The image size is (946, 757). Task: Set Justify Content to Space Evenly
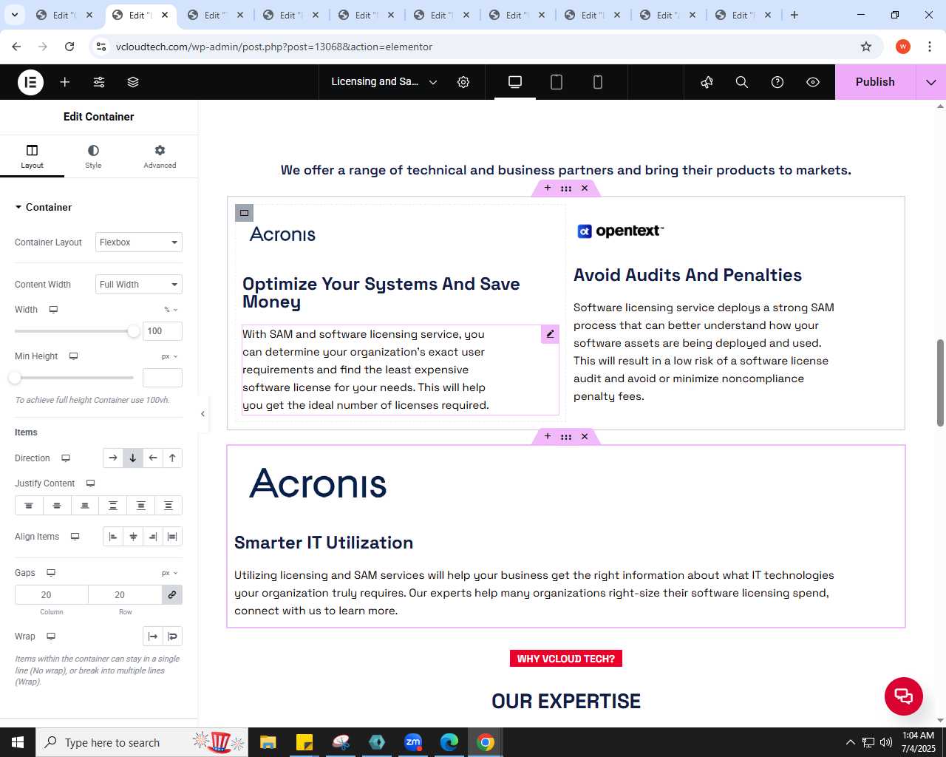[x=169, y=506]
